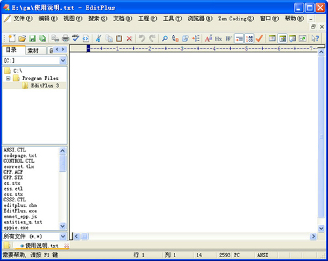
Task: Undo the last edit
Action: click(142, 39)
